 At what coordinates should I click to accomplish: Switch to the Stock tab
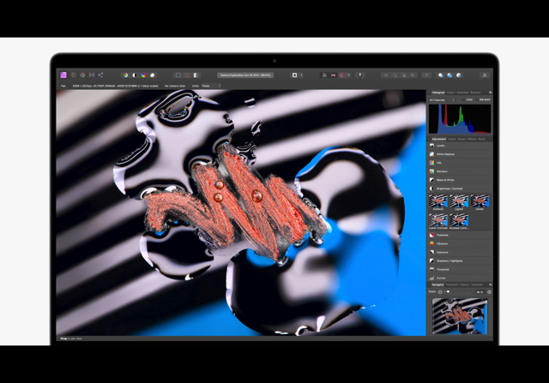point(482,139)
